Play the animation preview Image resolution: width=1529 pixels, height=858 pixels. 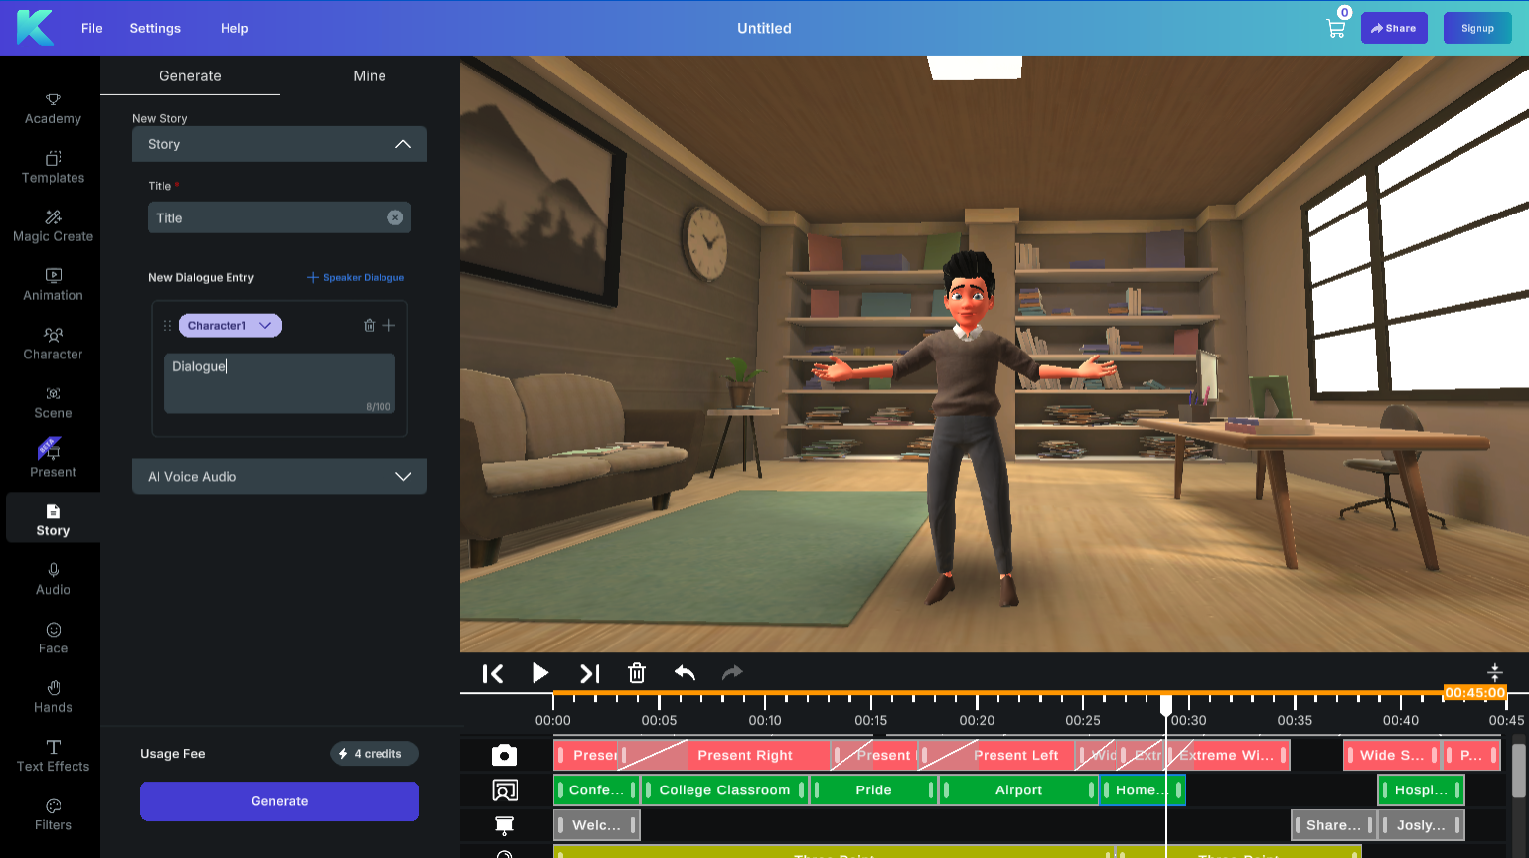(x=539, y=673)
